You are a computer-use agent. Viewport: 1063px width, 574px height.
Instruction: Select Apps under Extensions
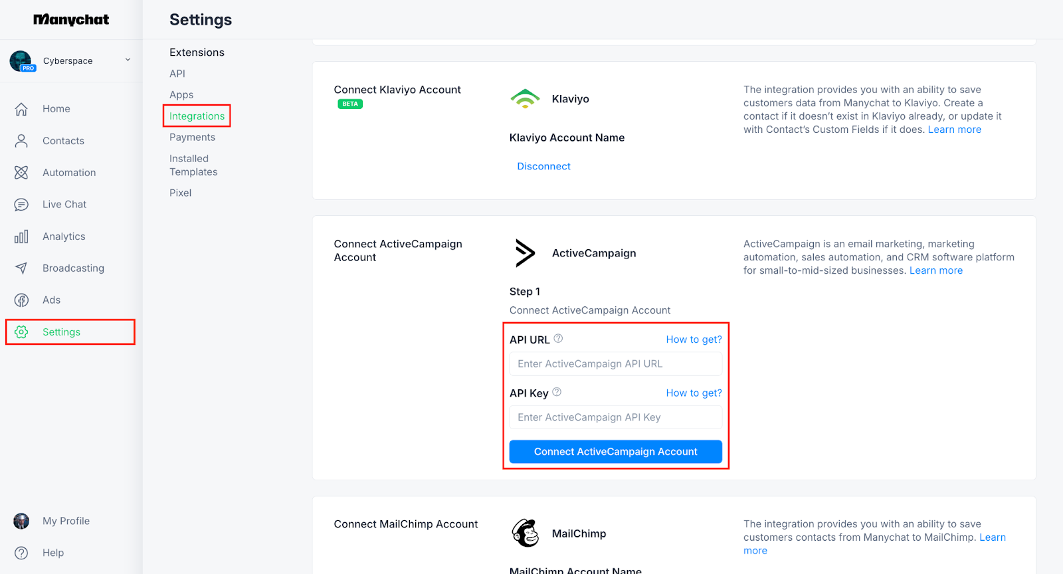[181, 95]
